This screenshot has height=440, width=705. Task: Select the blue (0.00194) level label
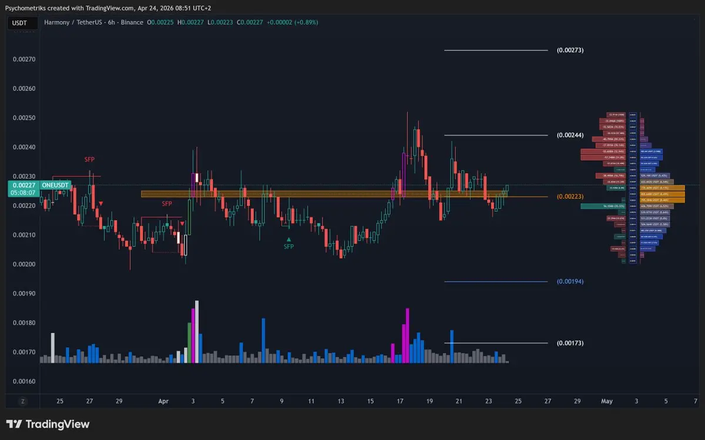(x=570, y=282)
